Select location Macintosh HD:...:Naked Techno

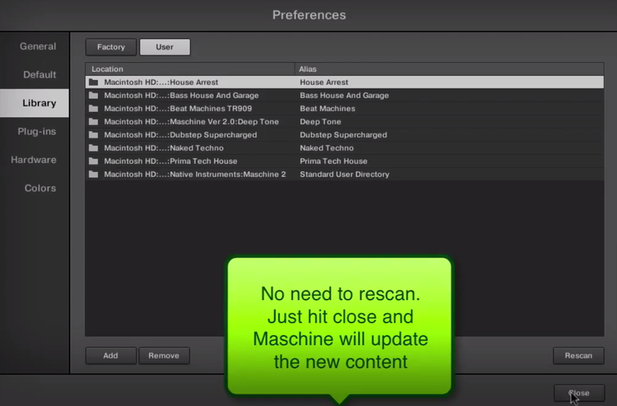tap(164, 148)
